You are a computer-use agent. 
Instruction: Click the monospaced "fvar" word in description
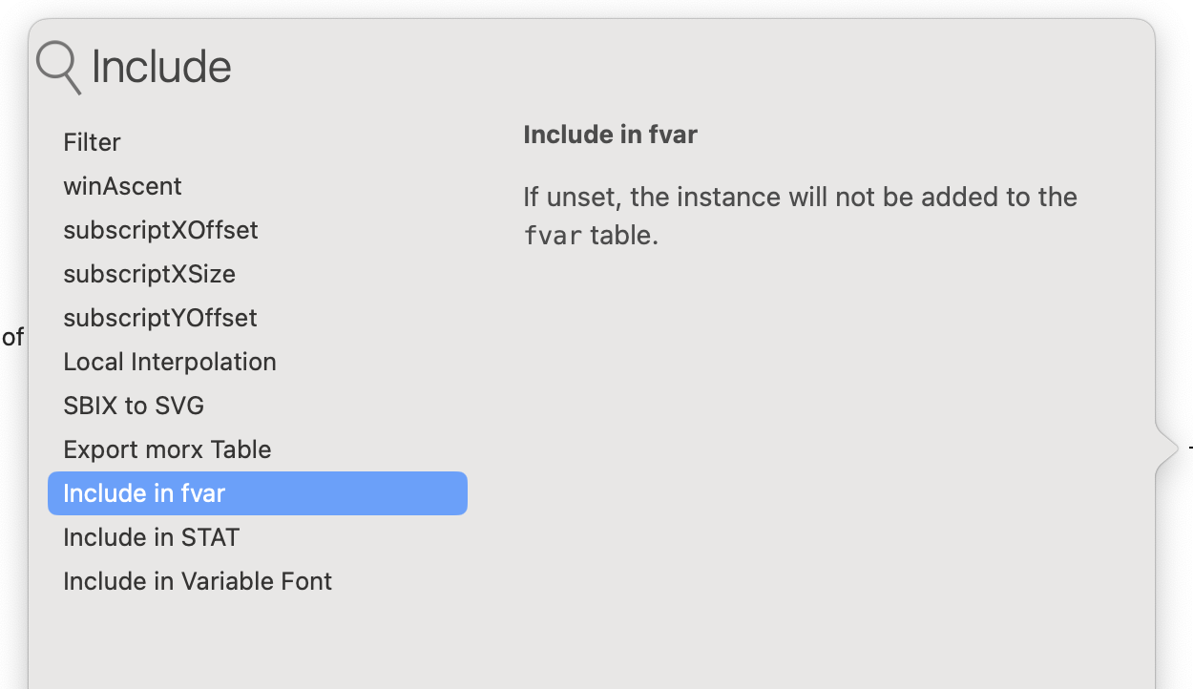tap(553, 236)
